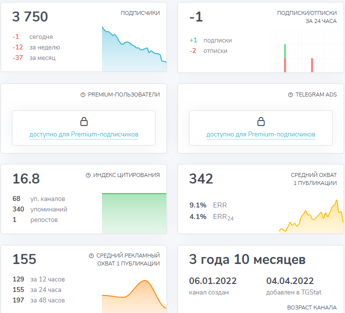The height and width of the screenshot is (313, 345).
Task: Click the -37 за месяц value
Action: 17,58
